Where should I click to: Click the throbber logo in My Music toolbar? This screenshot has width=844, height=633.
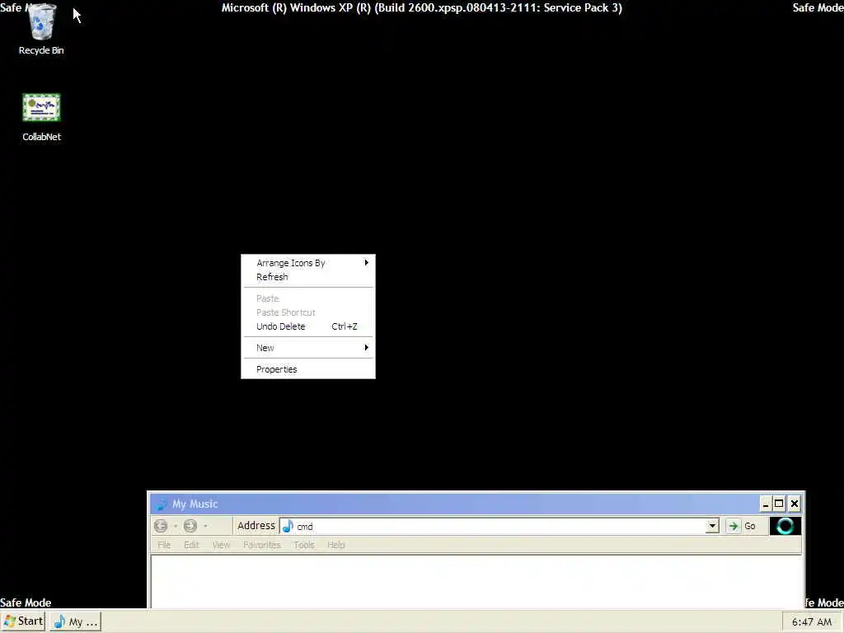[x=785, y=526]
